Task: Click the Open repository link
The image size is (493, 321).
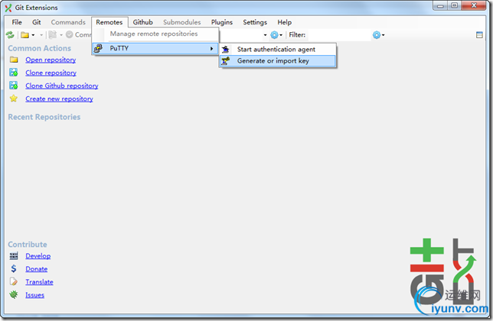Action: click(x=51, y=60)
